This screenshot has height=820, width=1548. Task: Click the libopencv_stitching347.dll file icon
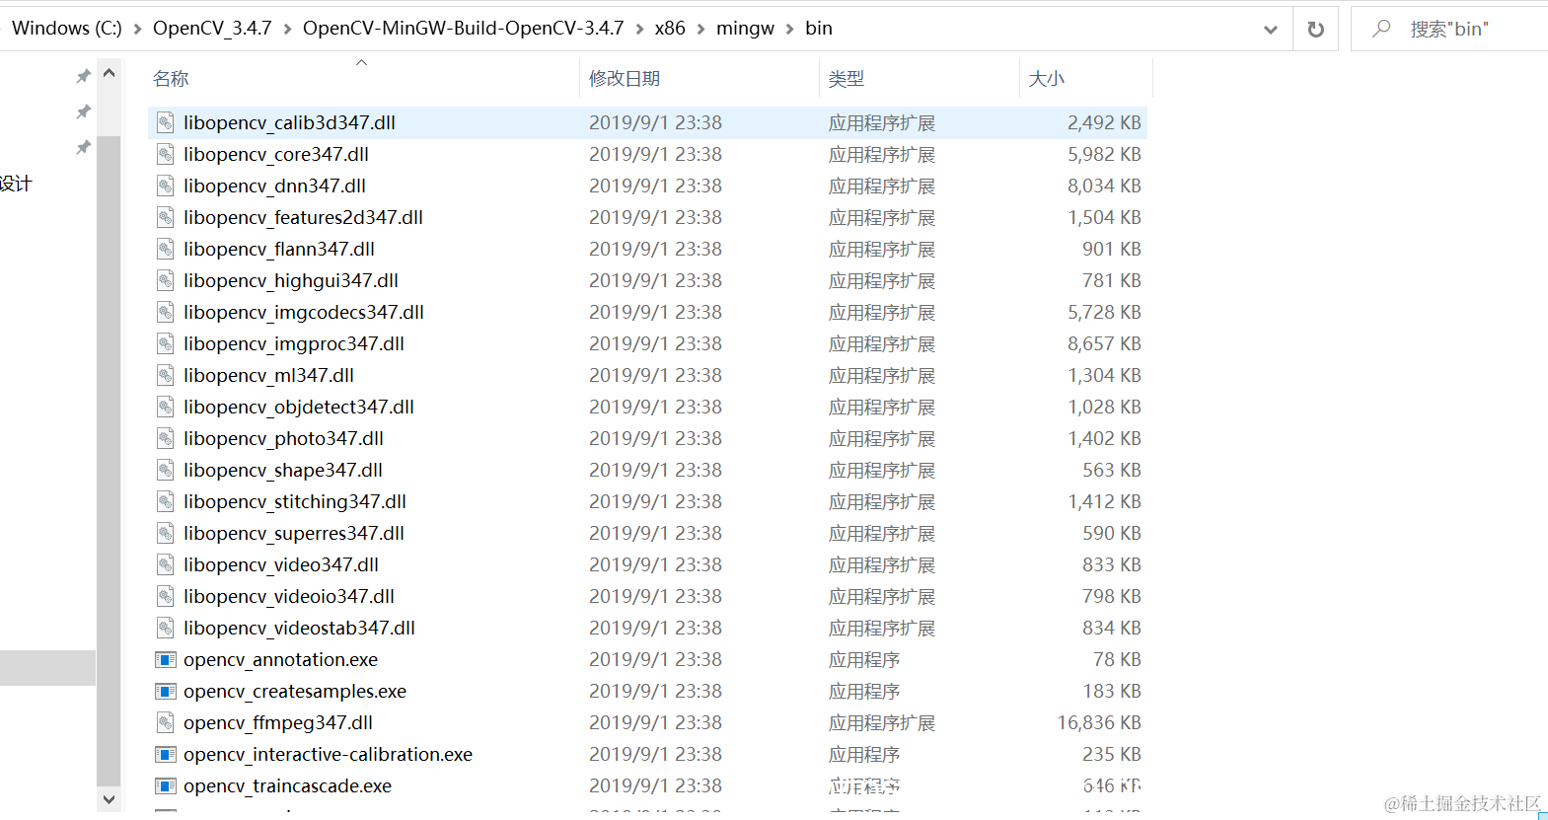pyautogui.click(x=166, y=501)
